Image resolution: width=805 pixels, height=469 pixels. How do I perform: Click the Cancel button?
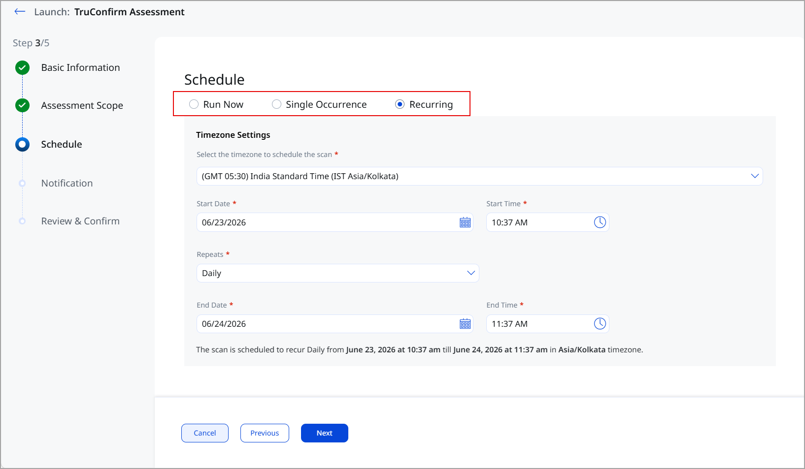[x=205, y=433]
